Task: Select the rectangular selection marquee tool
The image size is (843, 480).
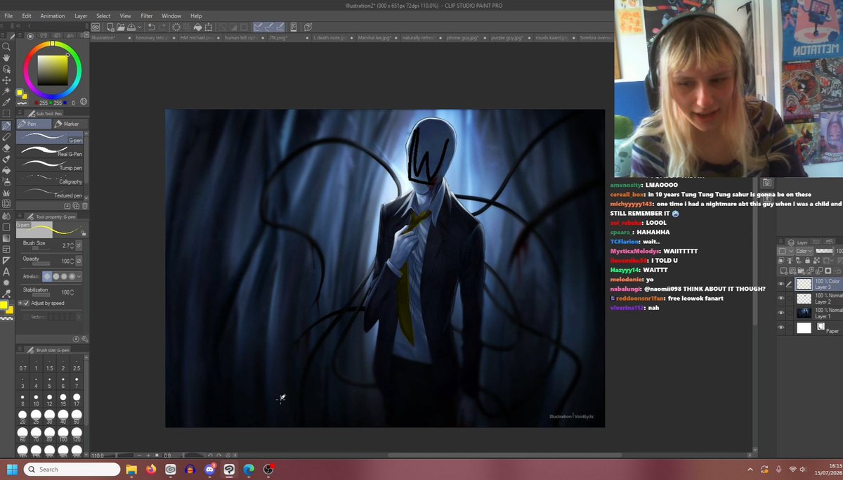Action: [x=6, y=114]
